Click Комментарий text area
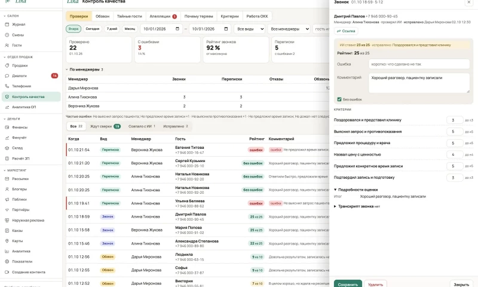This screenshot has width=478, height=287. click(419, 83)
